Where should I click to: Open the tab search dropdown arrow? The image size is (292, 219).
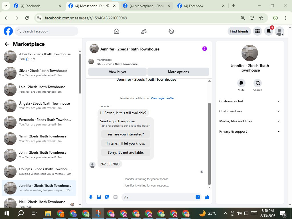click(x=6, y=6)
